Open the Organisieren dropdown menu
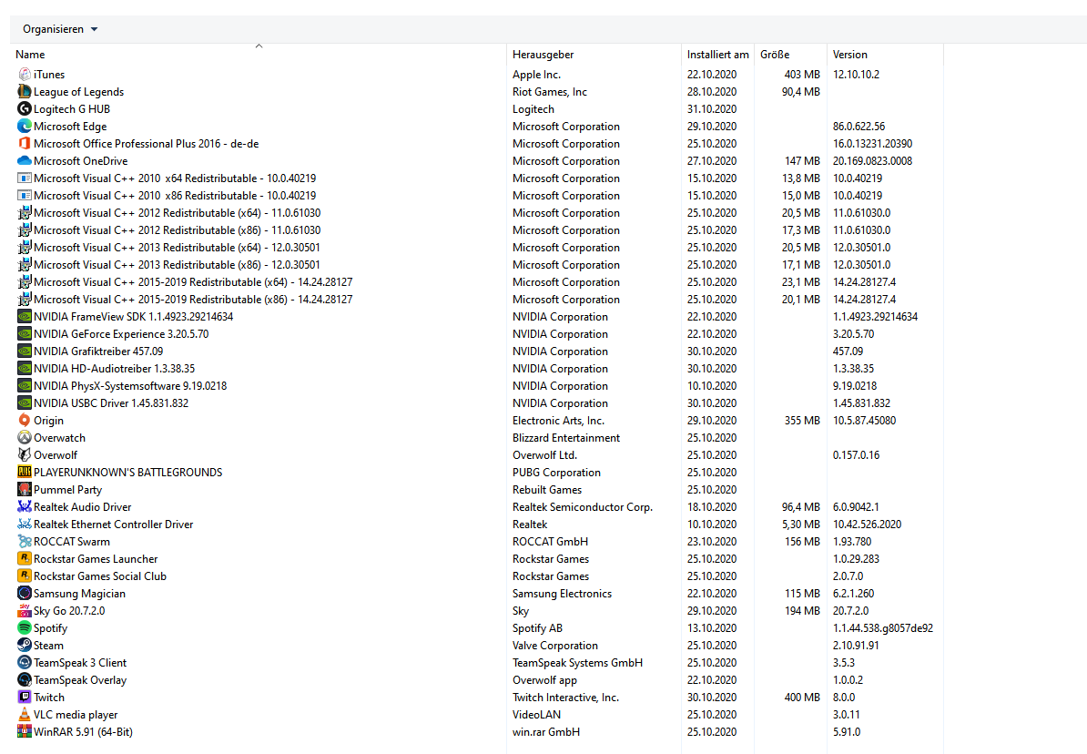Image resolution: width=1087 pixels, height=754 pixels. 60,29
